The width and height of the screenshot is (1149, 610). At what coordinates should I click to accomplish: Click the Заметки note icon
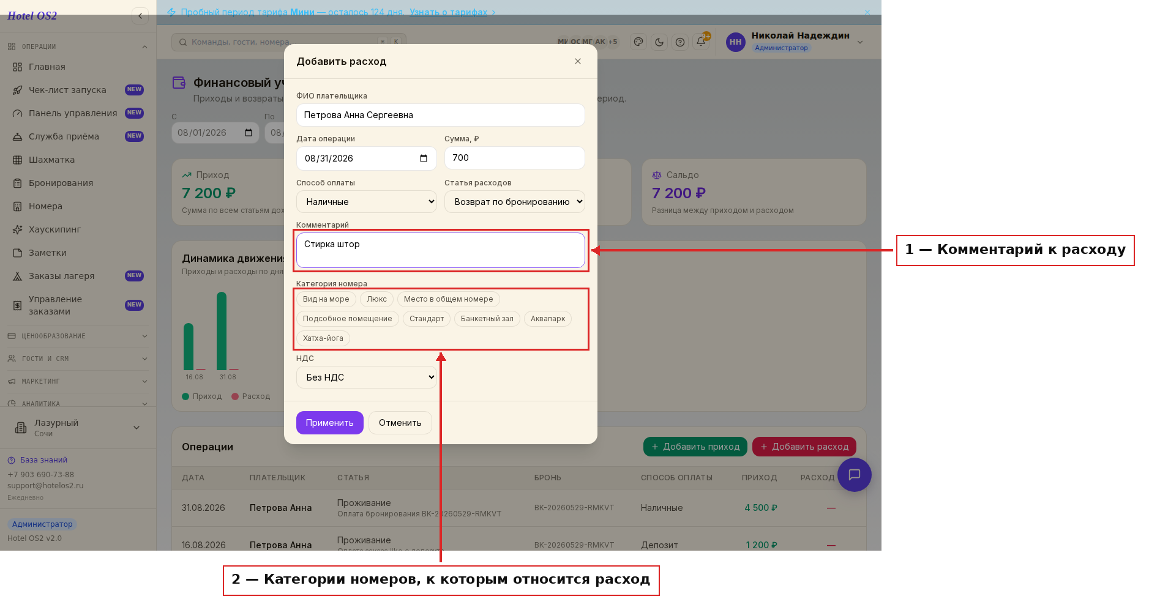(x=18, y=253)
